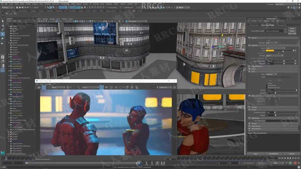Toggle the Normalize Intensity checkbox
Viewport: 301px width, 169px height.
click(x=267, y=87)
